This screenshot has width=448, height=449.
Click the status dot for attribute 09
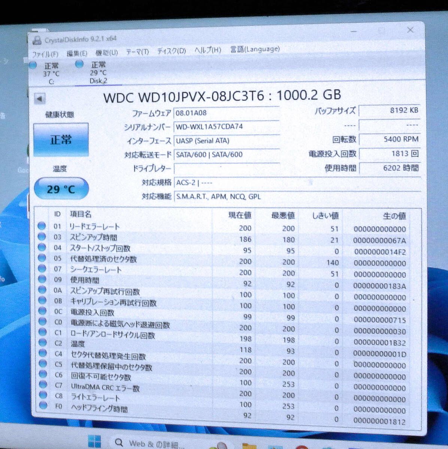[x=42, y=279]
